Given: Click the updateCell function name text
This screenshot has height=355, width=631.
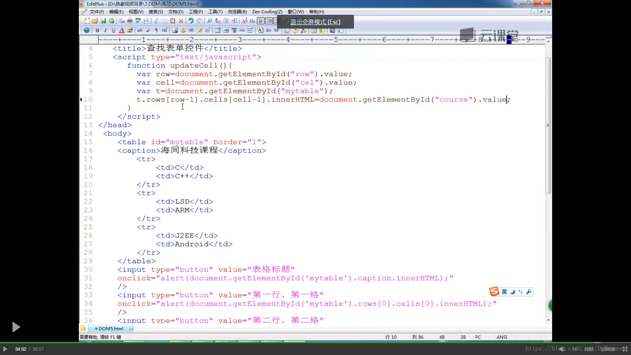Looking at the screenshot, I should coord(194,65).
